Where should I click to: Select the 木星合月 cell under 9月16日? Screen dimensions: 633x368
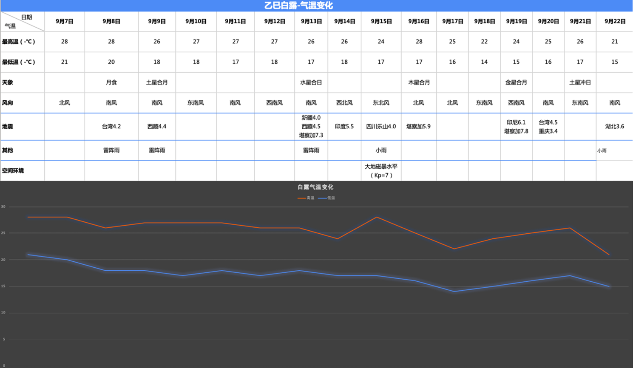coord(419,82)
